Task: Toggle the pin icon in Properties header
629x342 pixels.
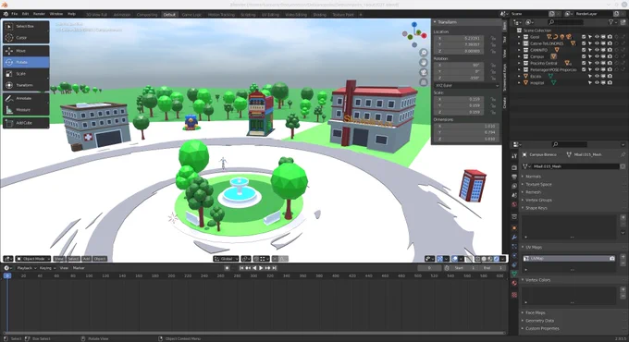Action: click(623, 154)
